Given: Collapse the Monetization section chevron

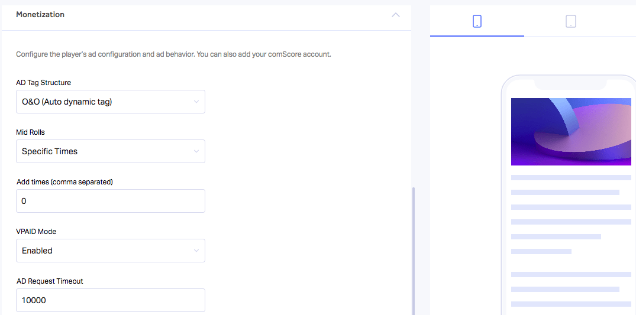Looking at the screenshot, I should [x=396, y=15].
